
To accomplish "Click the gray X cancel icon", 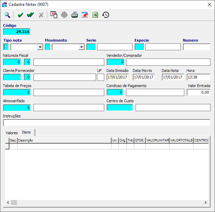I will coord(41,15).
